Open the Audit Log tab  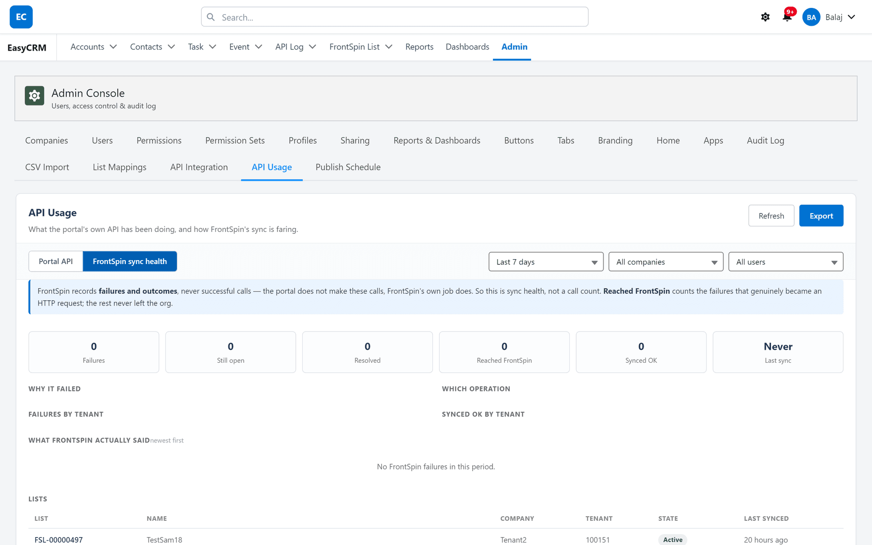click(x=765, y=140)
